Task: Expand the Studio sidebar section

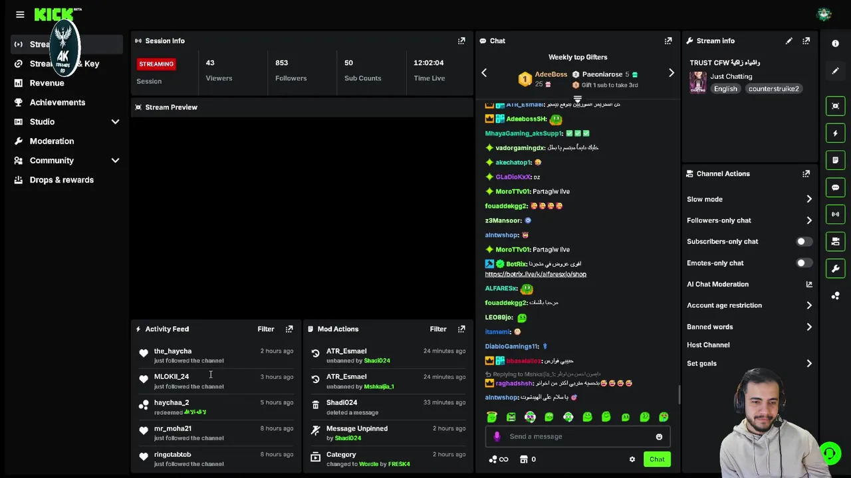Action: [x=115, y=122]
